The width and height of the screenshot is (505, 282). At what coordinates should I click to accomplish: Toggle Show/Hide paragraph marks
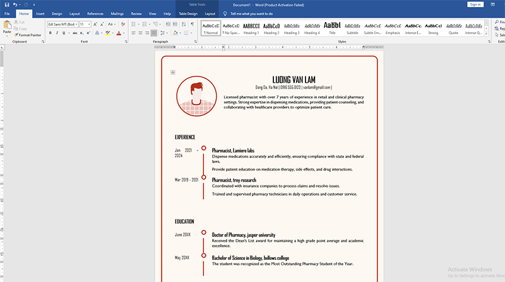click(x=193, y=24)
